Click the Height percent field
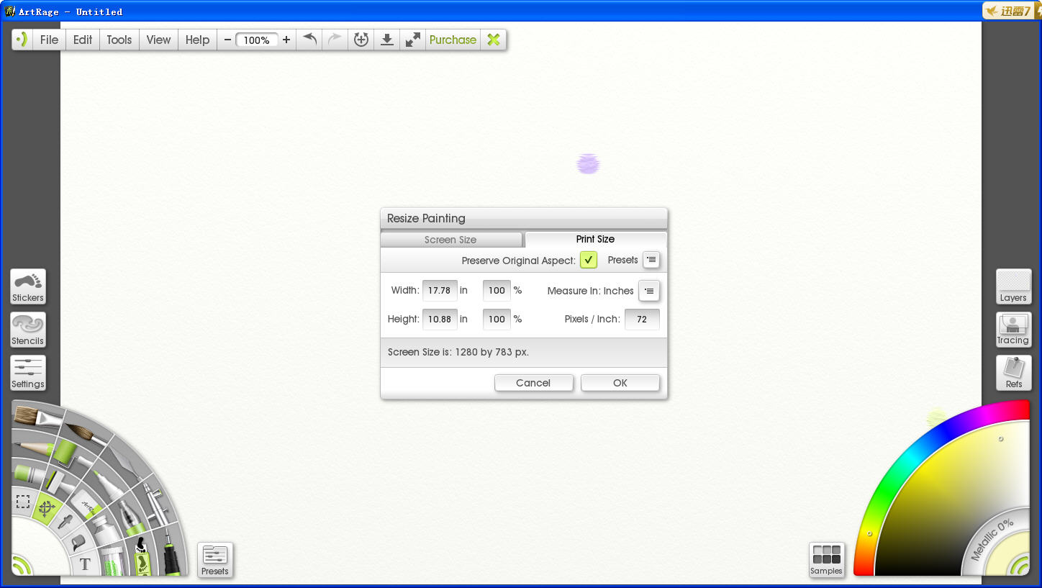The image size is (1042, 588). 497,319
